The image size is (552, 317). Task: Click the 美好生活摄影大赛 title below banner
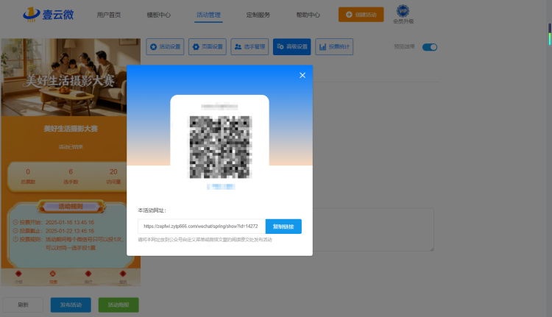coord(71,129)
